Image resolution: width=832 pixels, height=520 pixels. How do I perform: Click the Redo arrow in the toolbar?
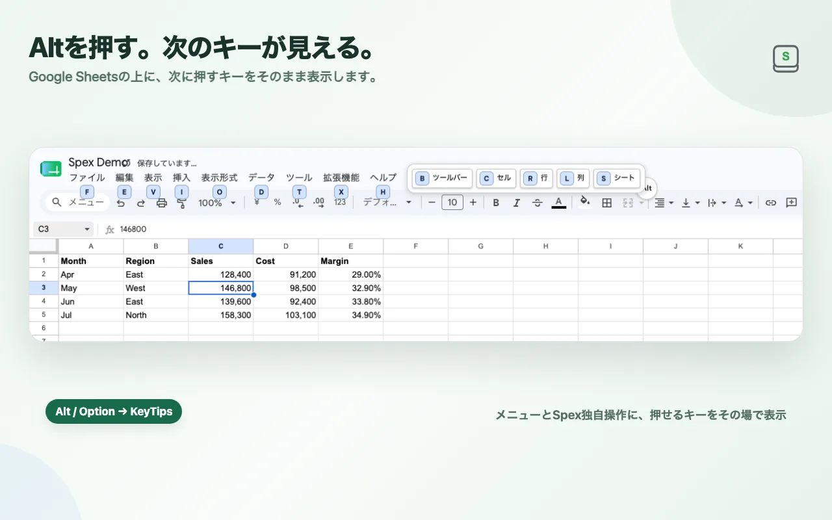click(x=141, y=203)
